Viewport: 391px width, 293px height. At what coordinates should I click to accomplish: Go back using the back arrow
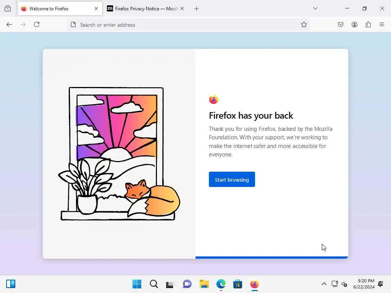pos(9,24)
